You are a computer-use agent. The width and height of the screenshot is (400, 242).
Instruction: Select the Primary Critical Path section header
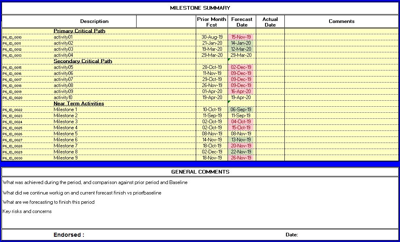click(x=79, y=31)
